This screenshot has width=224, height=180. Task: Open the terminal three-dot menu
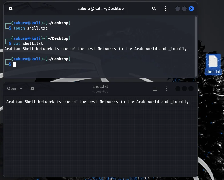(x=165, y=9)
